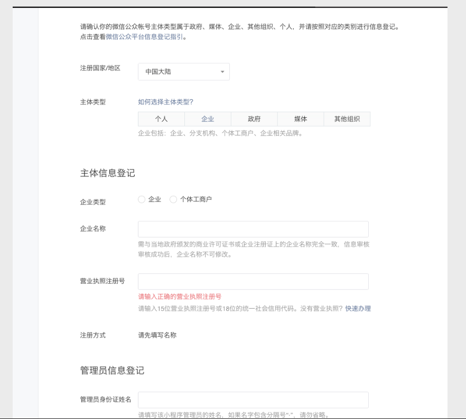Focus the 管理员身份证姓名 input field

(x=253, y=399)
